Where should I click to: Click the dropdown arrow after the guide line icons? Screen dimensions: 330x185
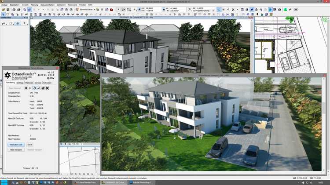(238, 10)
